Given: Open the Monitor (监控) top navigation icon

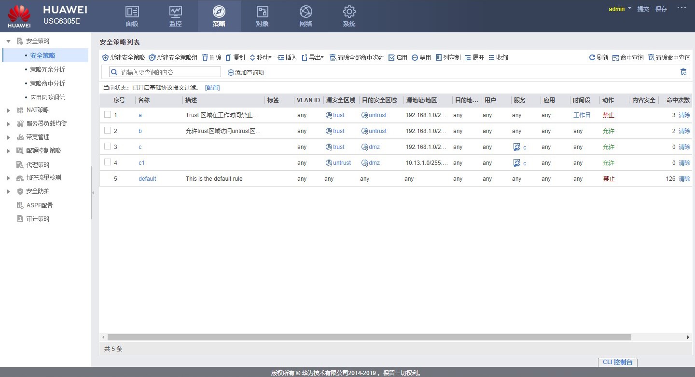Looking at the screenshot, I should tap(175, 12).
